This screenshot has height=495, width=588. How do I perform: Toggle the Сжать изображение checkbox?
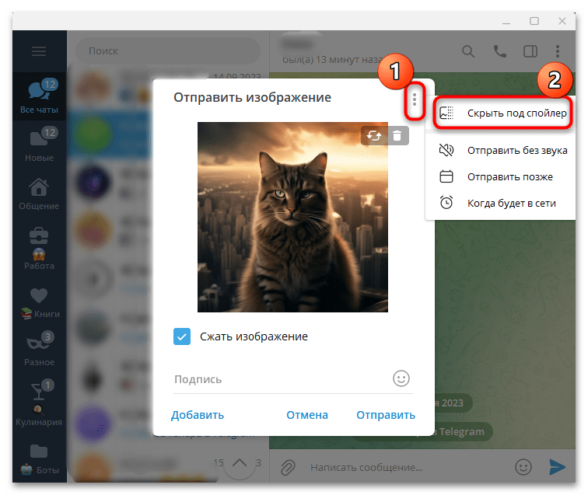(182, 336)
